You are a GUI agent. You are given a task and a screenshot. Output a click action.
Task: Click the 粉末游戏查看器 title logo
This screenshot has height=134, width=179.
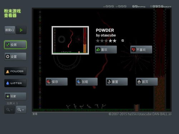(13, 13)
